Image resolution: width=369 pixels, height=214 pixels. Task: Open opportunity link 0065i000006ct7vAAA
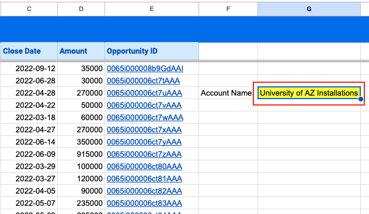pos(144,105)
